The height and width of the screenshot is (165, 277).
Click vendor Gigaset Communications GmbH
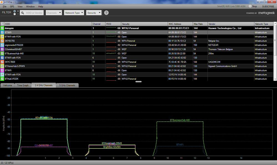pyautogui.click(x=222, y=66)
